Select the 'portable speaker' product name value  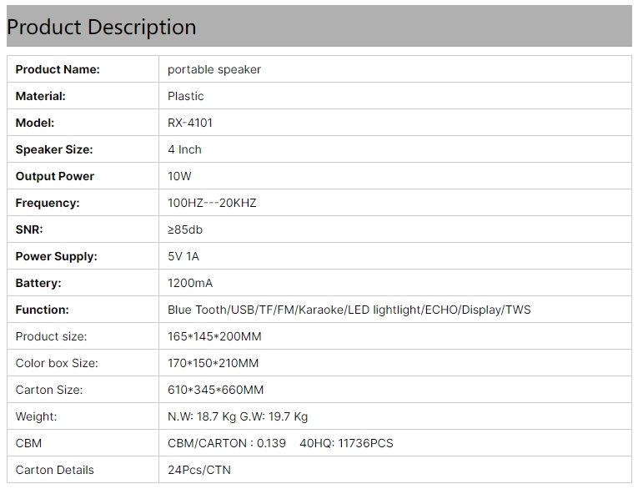click(214, 69)
